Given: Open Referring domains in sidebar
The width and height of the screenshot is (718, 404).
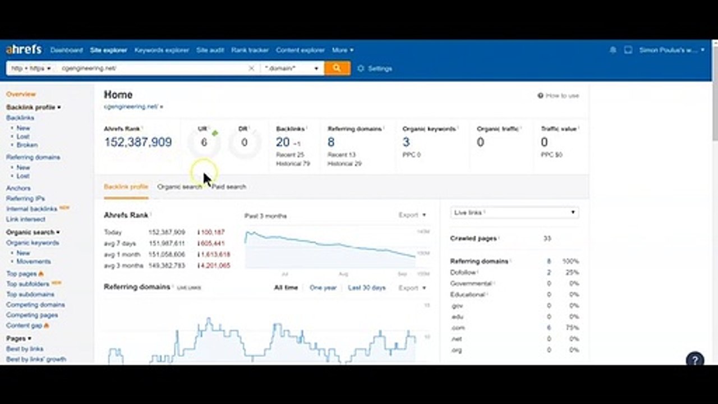Looking at the screenshot, I should click(x=33, y=157).
